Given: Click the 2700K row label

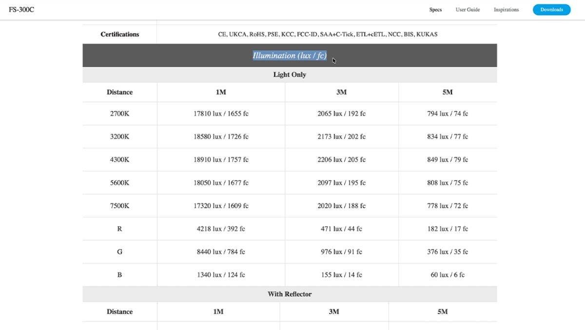Looking at the screenshot, I should tap(119, 114).
